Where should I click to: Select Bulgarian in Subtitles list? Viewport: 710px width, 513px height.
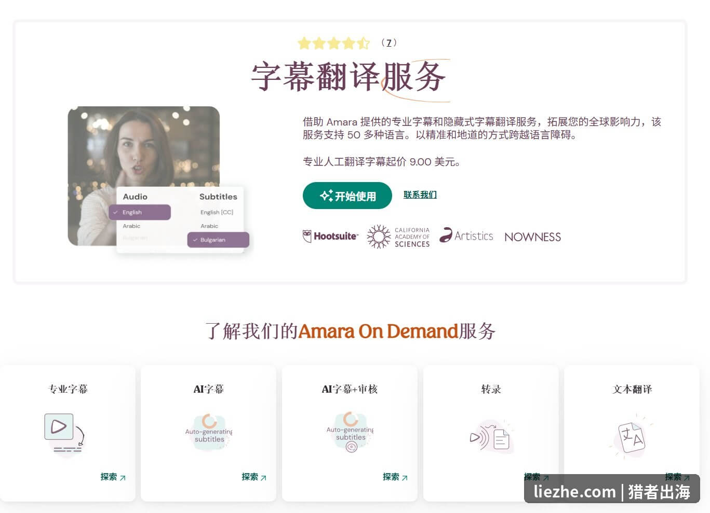(218, 240)
